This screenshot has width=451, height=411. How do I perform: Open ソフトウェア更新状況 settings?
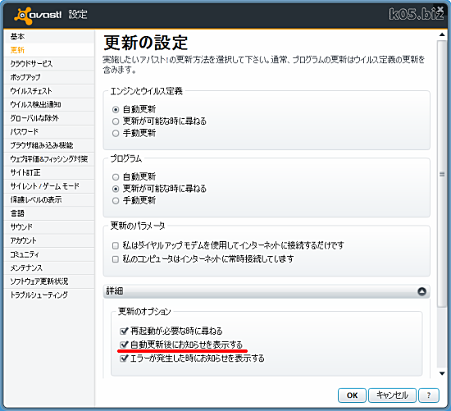coord(49,281)
